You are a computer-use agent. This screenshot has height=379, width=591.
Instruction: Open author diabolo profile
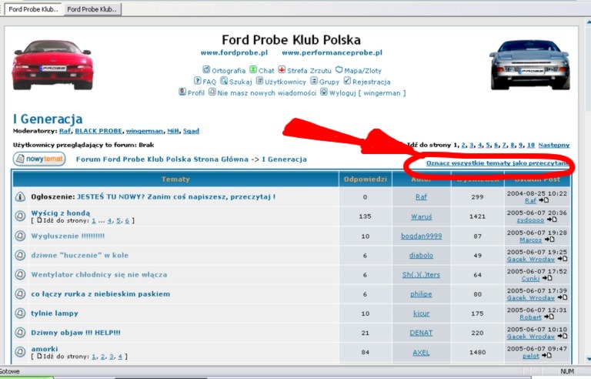point(421,255)
